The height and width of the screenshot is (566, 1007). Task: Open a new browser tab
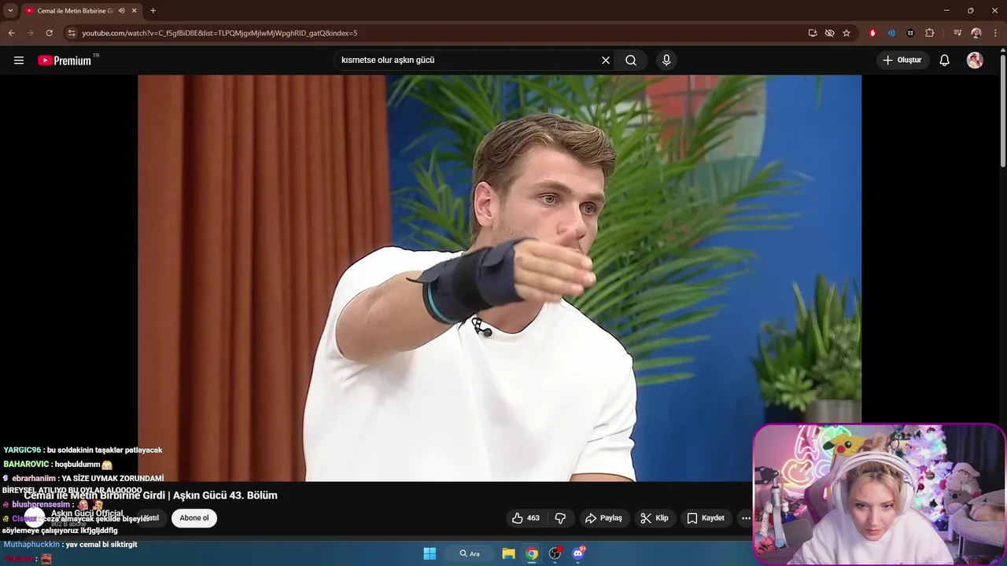tap(153, 11)
